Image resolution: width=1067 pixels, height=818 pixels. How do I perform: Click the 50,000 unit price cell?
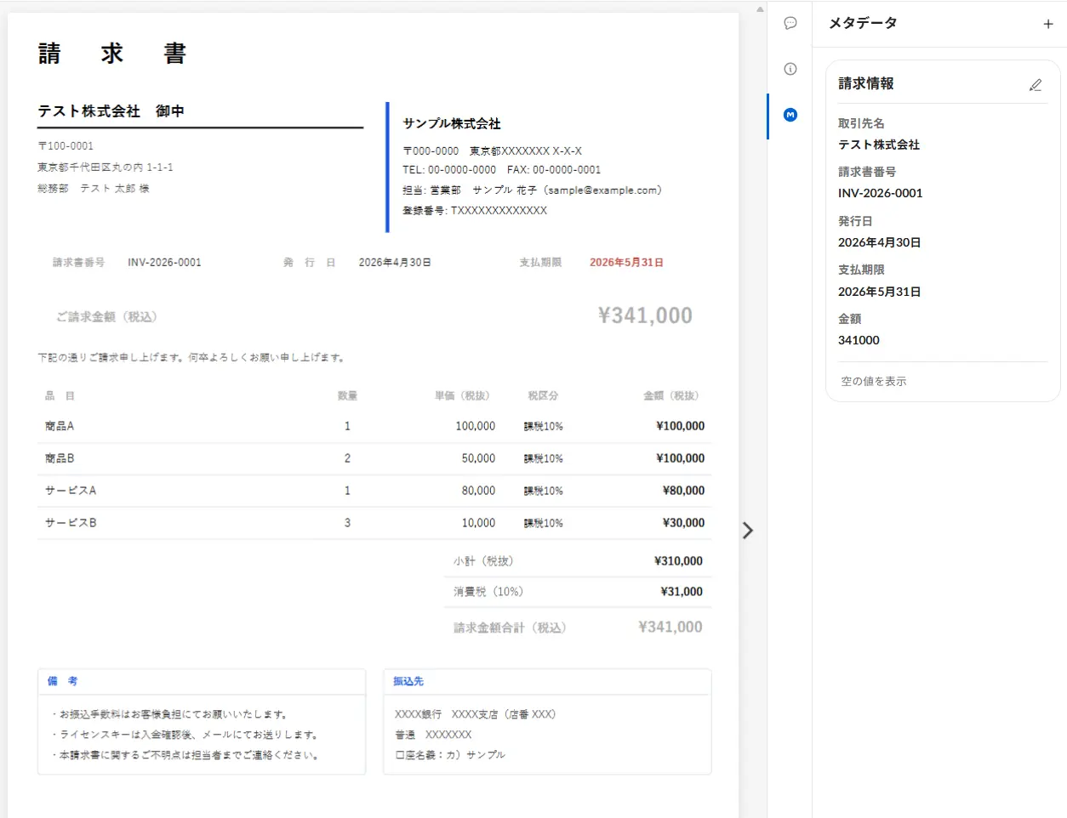coord(478,458)
